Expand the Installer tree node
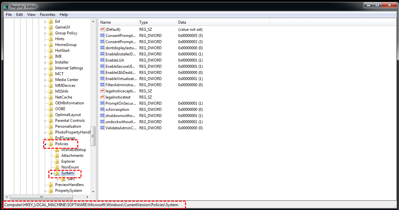Screen dimensions: 399x210 (45, 62)
